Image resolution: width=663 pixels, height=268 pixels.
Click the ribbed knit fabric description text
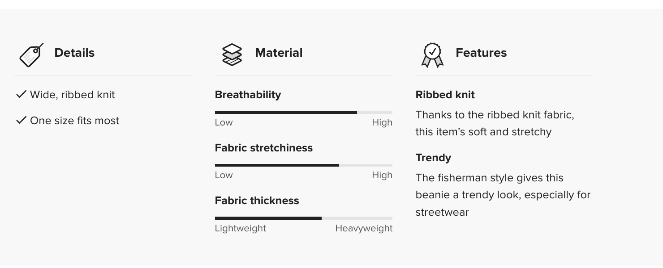coord(495,123)
